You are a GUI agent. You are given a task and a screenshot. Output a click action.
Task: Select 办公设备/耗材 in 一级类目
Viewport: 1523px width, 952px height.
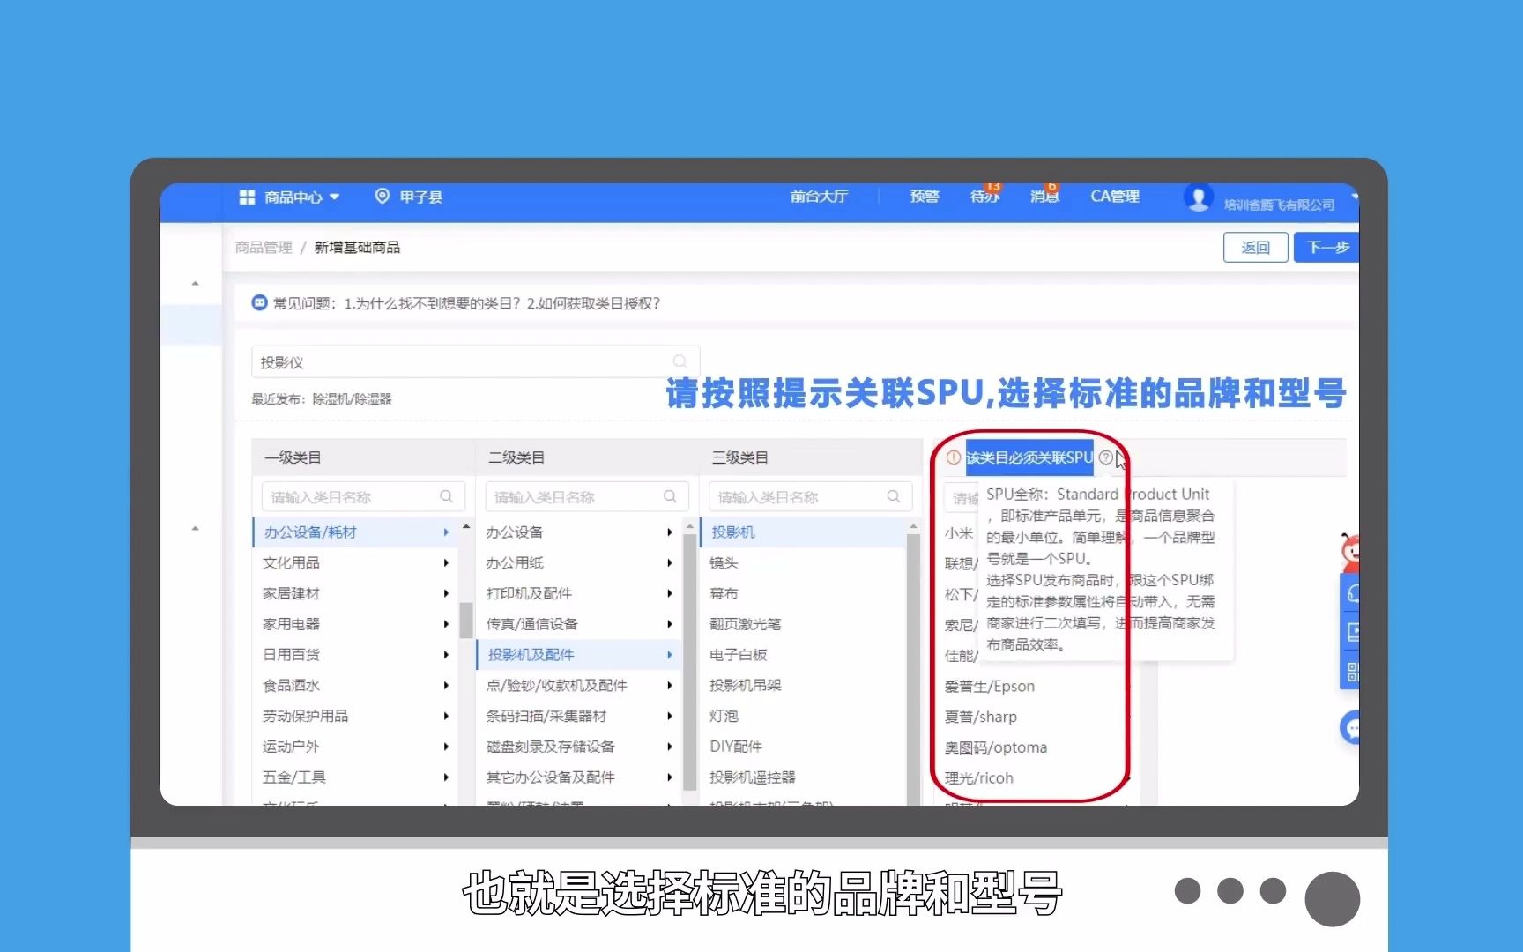click(x=355, y=532)
